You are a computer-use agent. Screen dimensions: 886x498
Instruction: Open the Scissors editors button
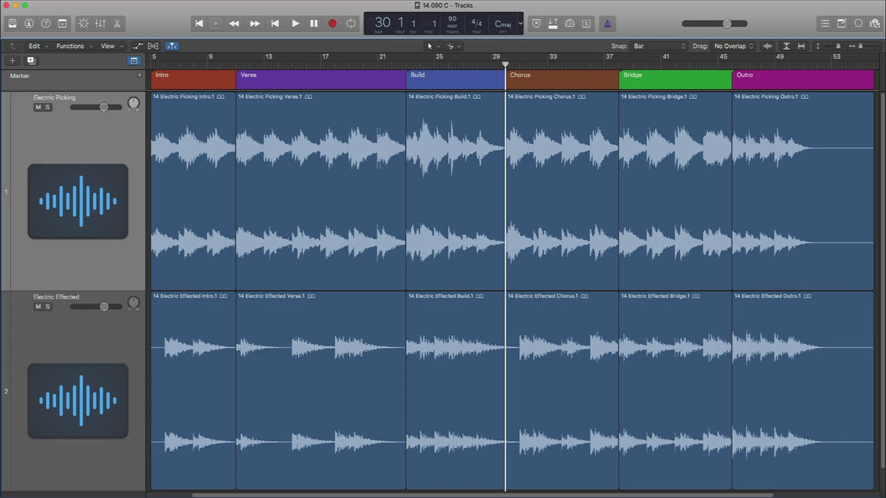(x=117, y=24)
